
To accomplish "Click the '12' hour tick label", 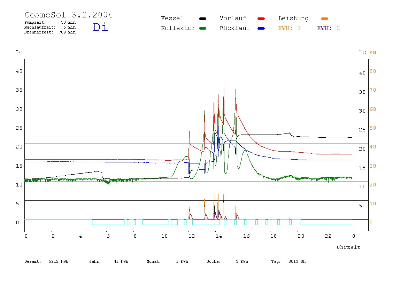I will pos(192,236).
